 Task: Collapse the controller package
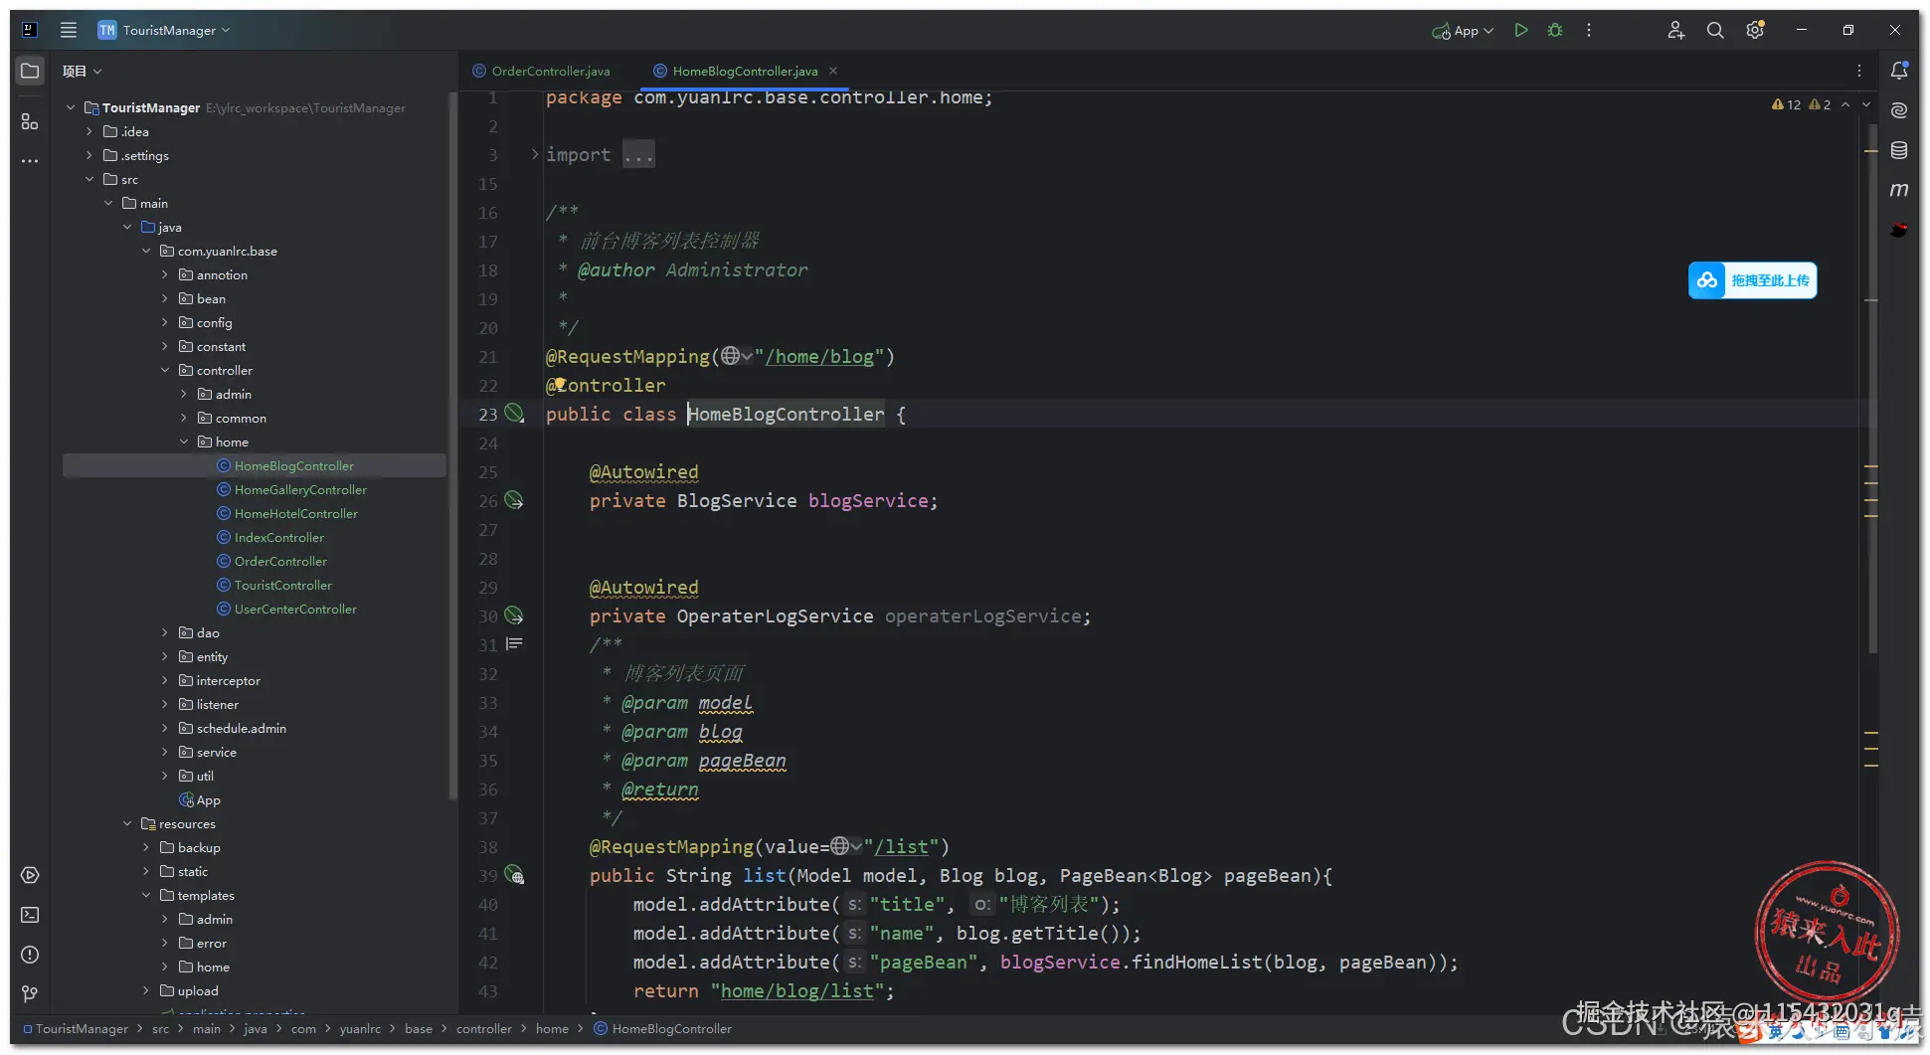click(165, 370)
